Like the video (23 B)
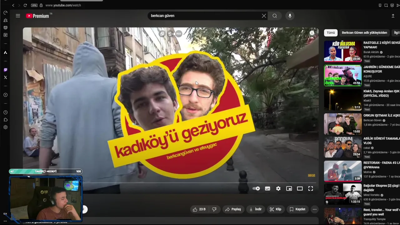 click(x=199, y=209)
